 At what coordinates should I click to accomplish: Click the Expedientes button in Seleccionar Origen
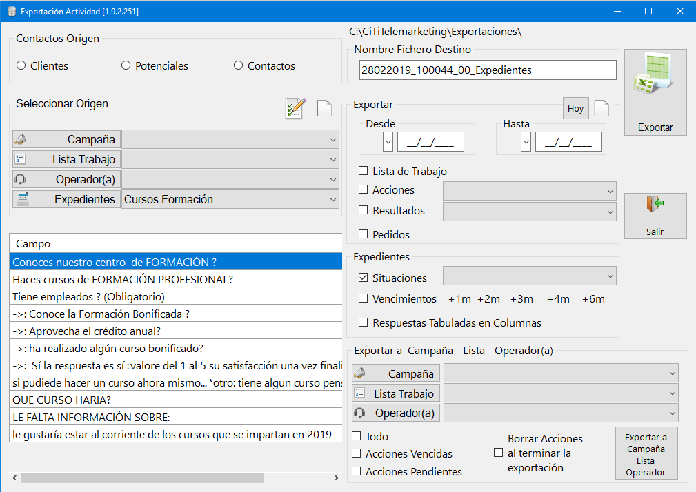[67, 199]
